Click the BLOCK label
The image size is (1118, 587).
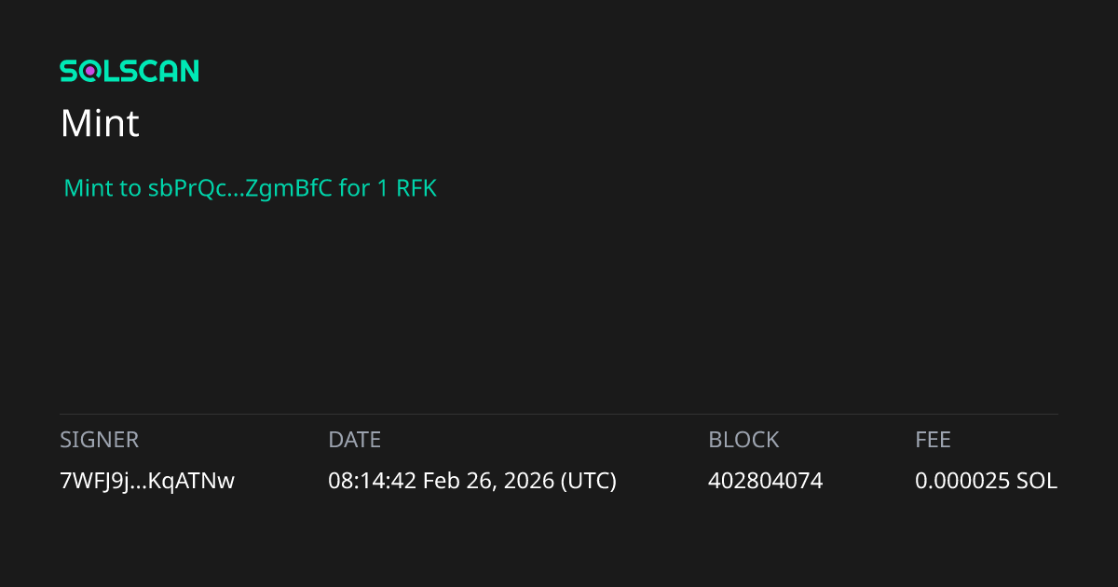[743, 440]
